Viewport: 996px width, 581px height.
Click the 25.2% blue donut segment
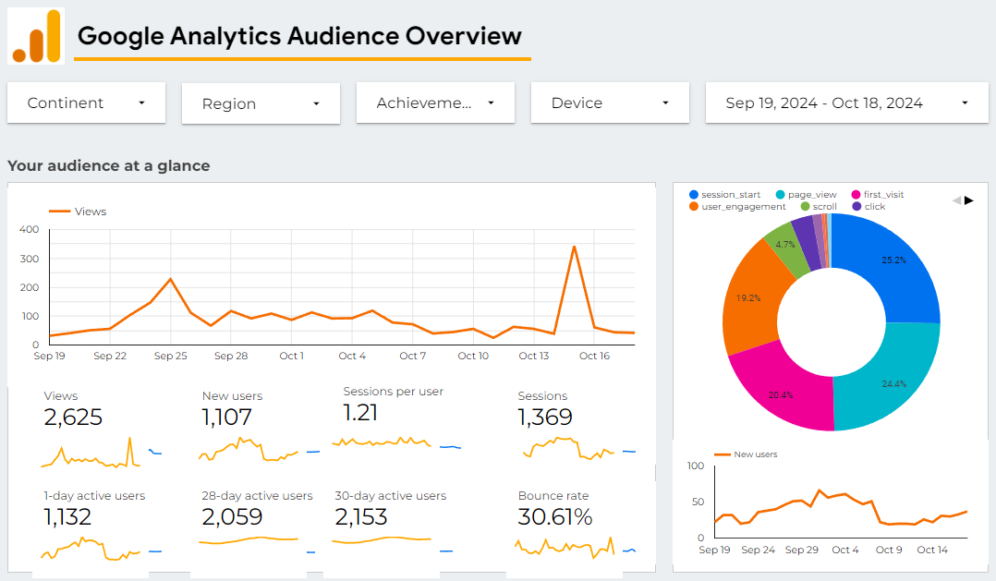[889, 267]
